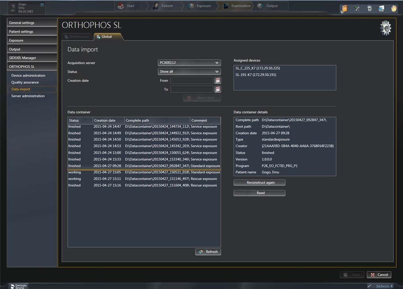The height and width of the screenshot is (289, 403).
Task: Sort by the Comment column header
Action: (x=205, y=120)
